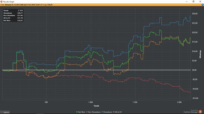Click the Non Showdown -$11,86 info row

[x=13, y=16]
